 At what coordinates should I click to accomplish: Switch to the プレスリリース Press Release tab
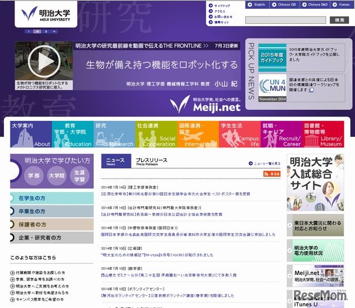click(x=151, y=161)
